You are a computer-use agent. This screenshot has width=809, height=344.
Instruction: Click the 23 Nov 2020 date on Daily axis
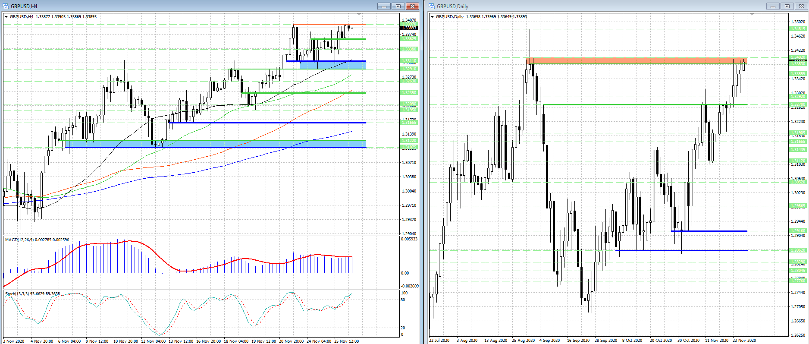point(744,341)
